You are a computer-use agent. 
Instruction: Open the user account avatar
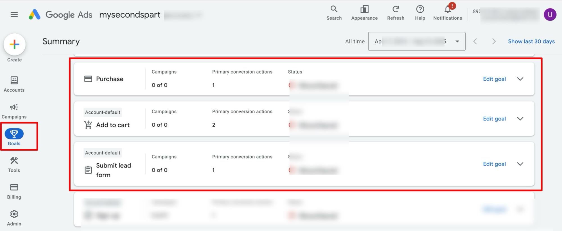tap(550, 15)
